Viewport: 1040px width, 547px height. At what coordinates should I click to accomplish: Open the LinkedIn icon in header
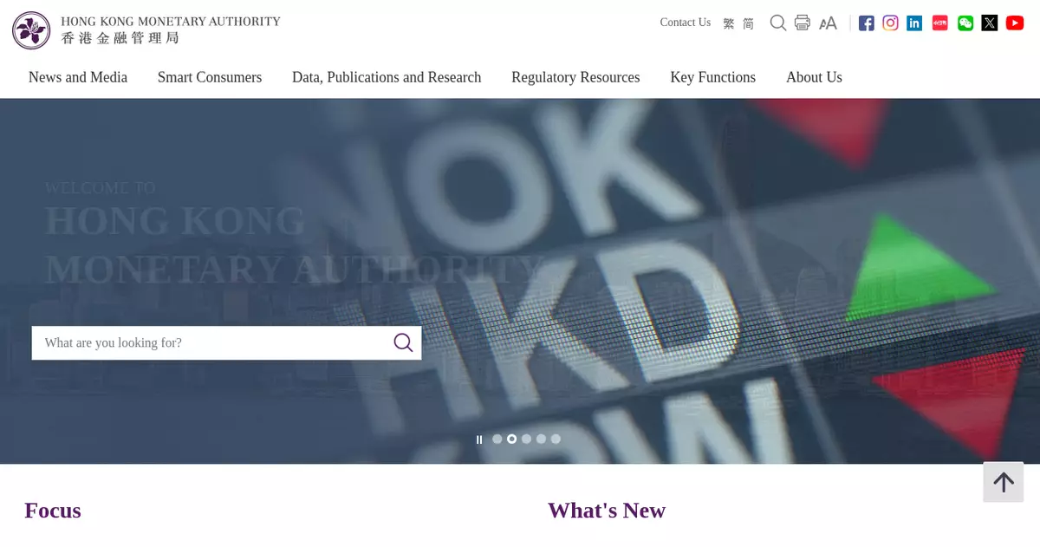pyautogui.click(x=914, y=23)
